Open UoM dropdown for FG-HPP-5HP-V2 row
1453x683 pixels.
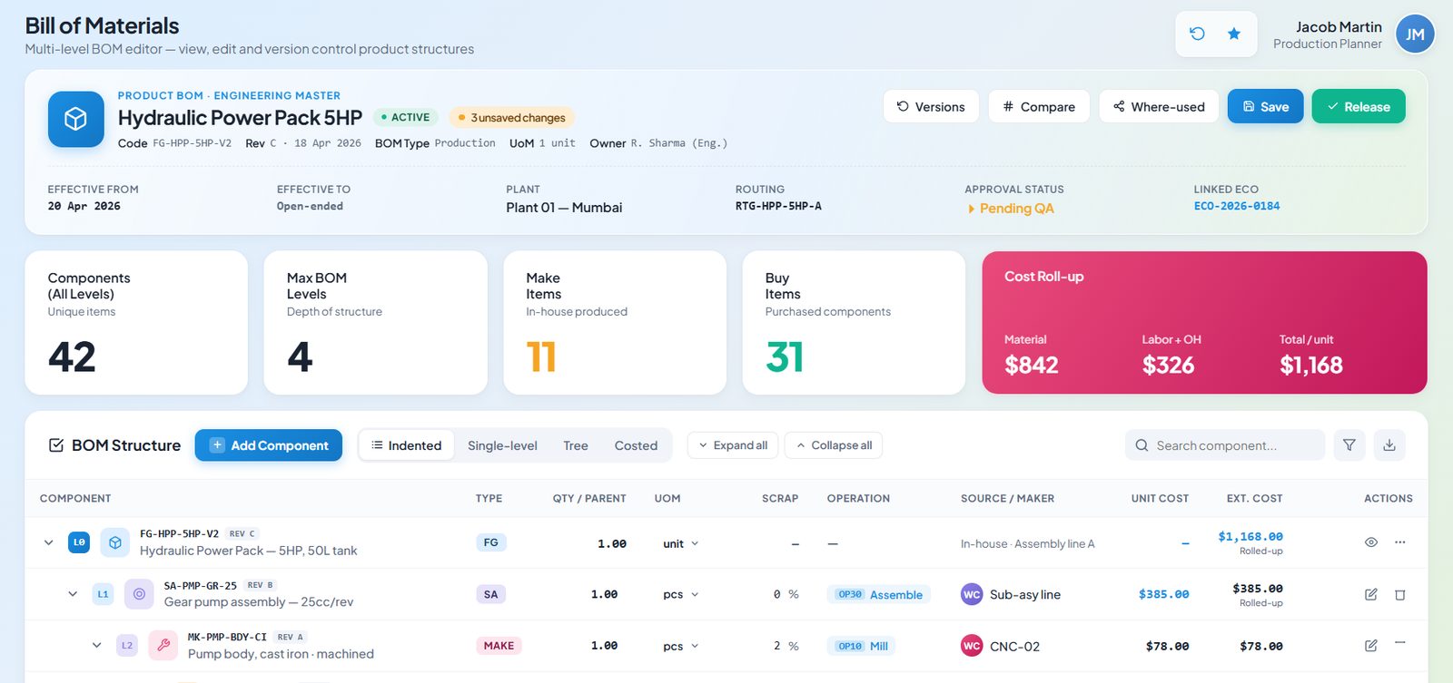click(x=681, y=543)
